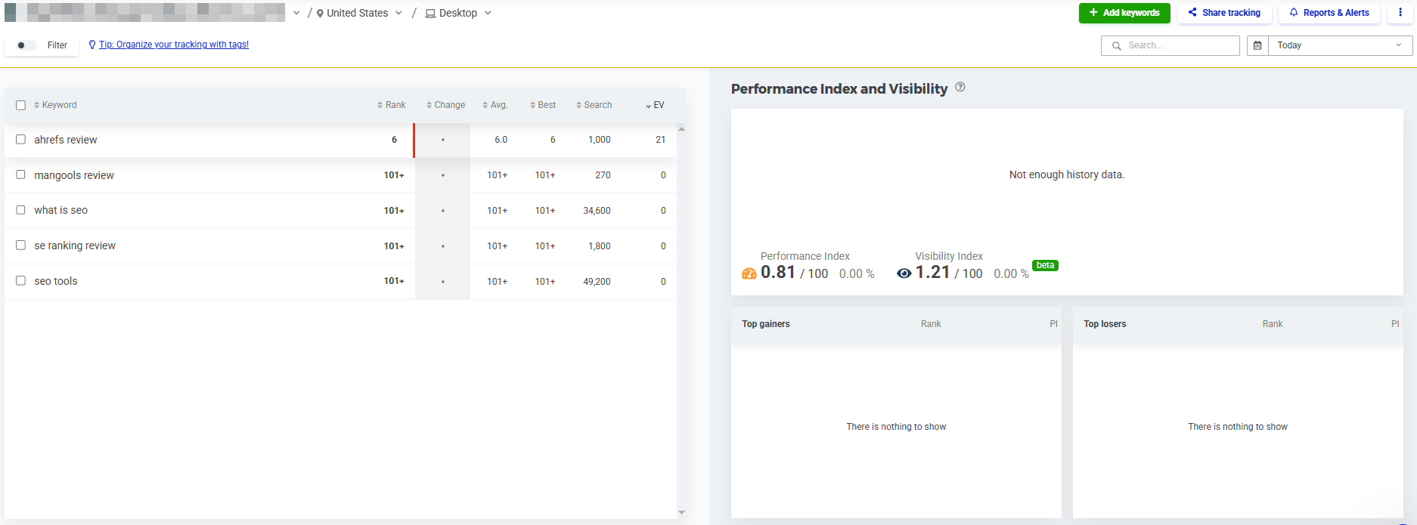Click the PI header in Top gainers
Screen dimensions: 1417x525
1053,324
